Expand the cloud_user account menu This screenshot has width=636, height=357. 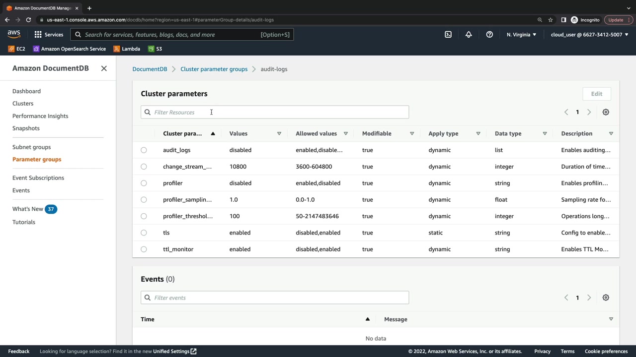(x=589, y=35)
